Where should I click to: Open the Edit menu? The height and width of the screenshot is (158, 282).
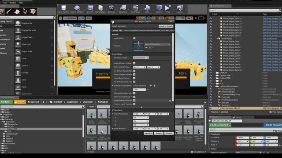click(5, 3)
